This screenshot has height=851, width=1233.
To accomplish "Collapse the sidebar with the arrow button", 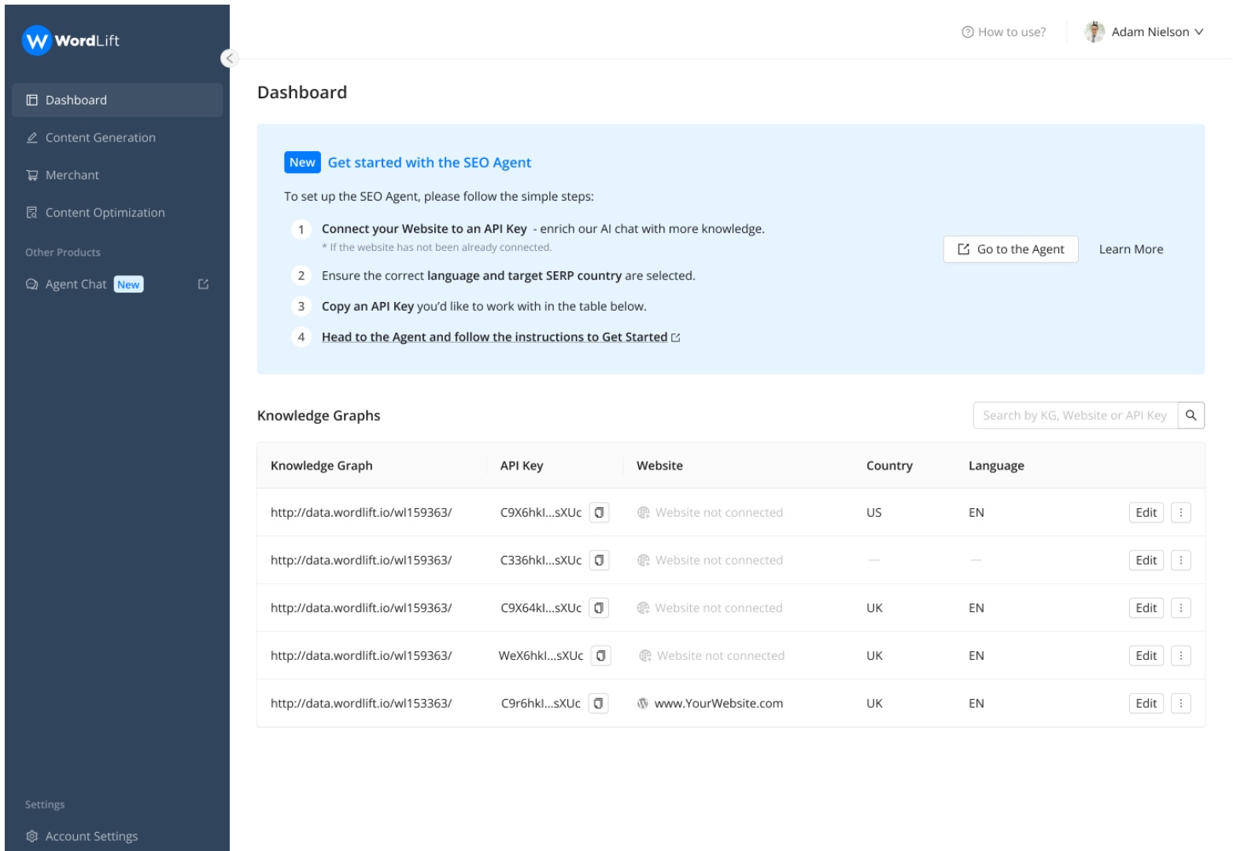I will pyautogui.click(x=229, y=58).
